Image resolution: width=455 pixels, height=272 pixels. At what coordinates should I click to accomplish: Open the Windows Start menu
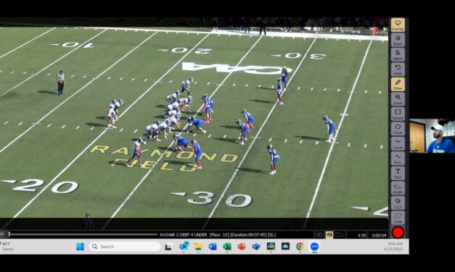pyautogui.click(x=80, y=247)
